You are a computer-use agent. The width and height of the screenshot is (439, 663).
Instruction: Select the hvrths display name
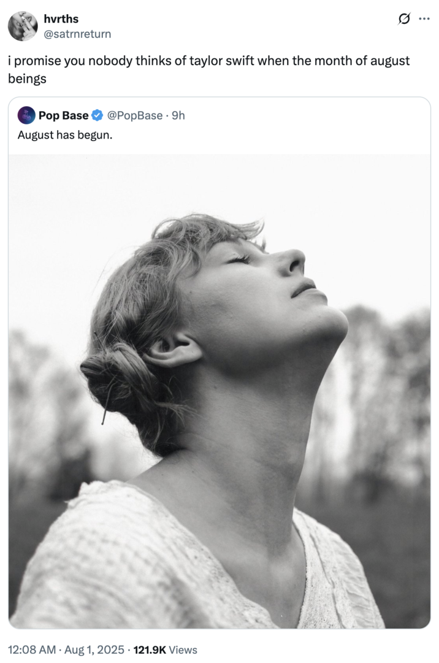point(60,18)
